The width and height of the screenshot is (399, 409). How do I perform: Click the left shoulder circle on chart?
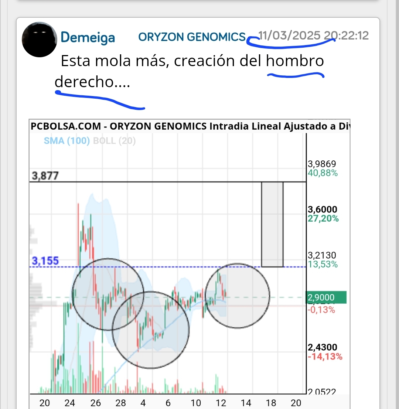(x=108, y=294)
